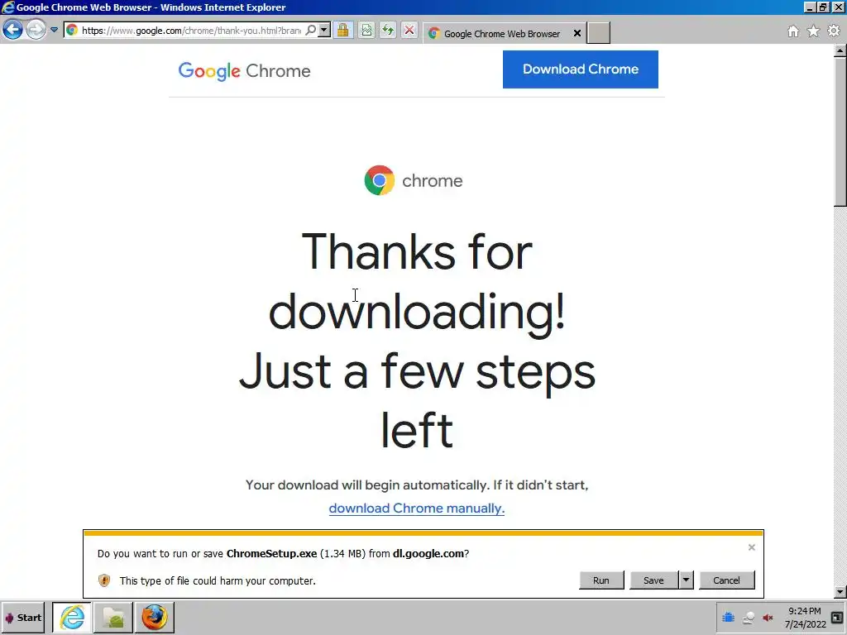Click the show desktop notification icon
Screen dimensions: 847x635
(x=837, y=618)
